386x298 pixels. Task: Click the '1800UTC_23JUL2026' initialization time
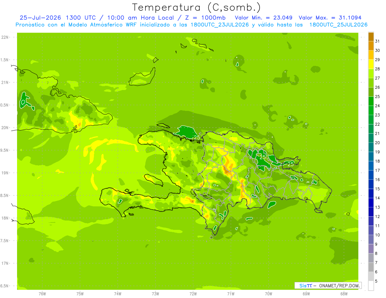[x=220, y=25]
